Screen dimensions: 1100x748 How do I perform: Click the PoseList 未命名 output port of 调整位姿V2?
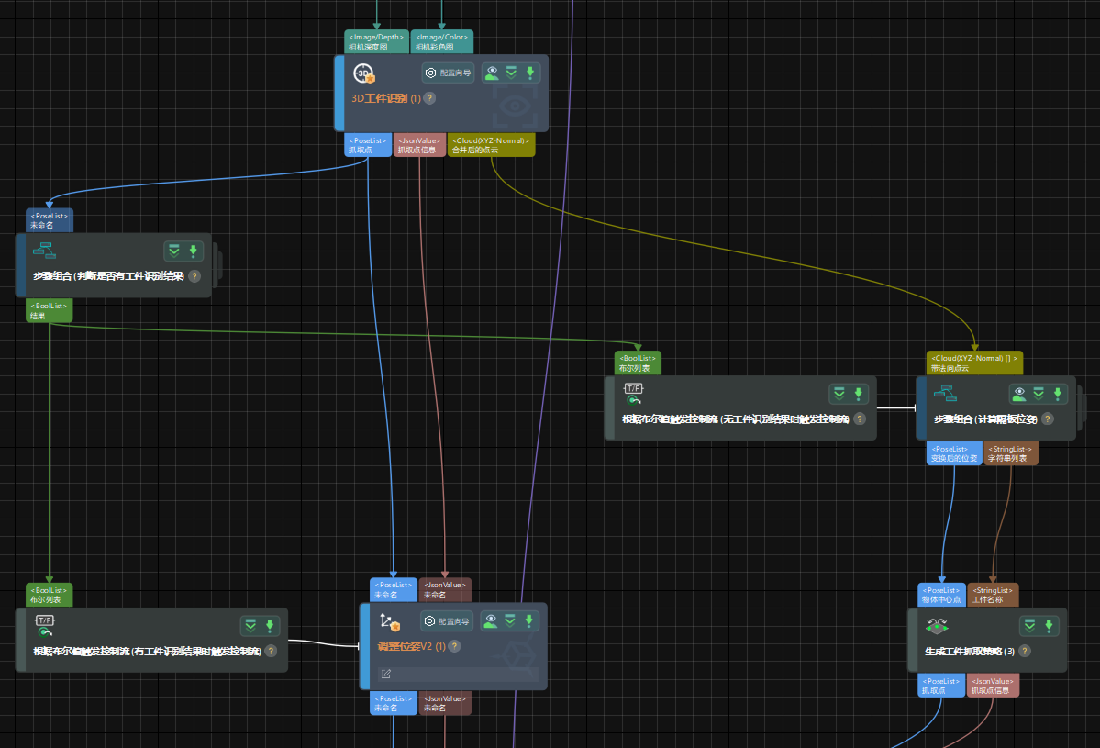[x=394, y=703]
